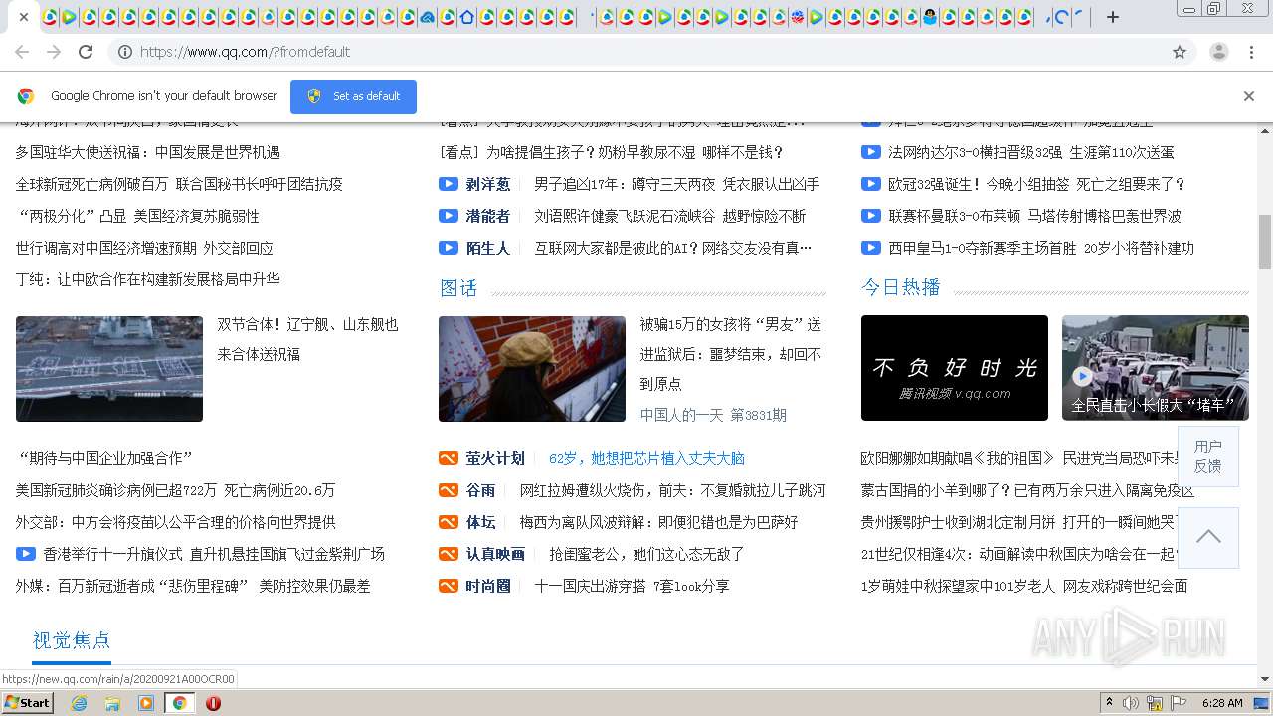Viewport: 1273px width, 716px height.
Task: Open the girl in beret photo thumbnail
Action: pyautogui.click(x=532, y=369)
